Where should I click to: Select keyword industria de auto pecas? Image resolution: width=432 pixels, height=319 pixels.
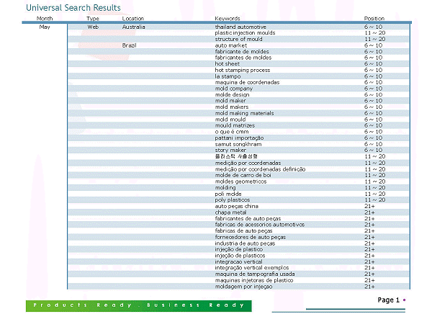245,243
